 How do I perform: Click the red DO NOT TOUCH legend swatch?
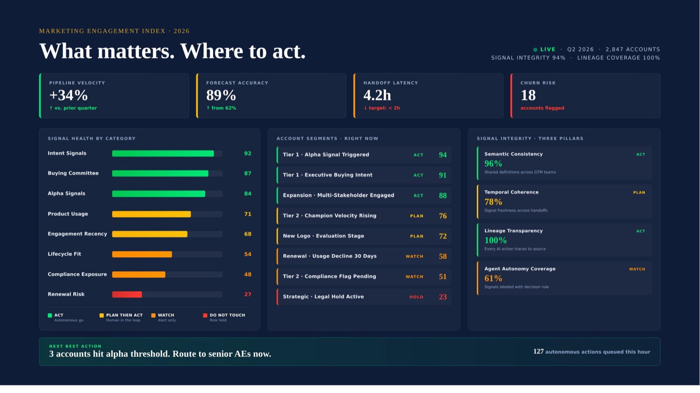(x=205, y=315)
